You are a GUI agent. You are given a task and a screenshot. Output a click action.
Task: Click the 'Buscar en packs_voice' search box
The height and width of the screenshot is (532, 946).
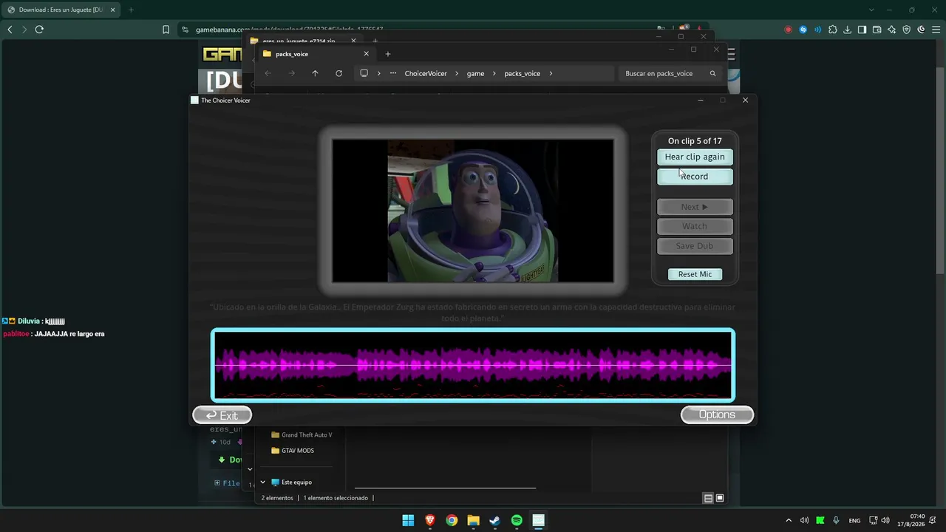[x=669, y=74]
